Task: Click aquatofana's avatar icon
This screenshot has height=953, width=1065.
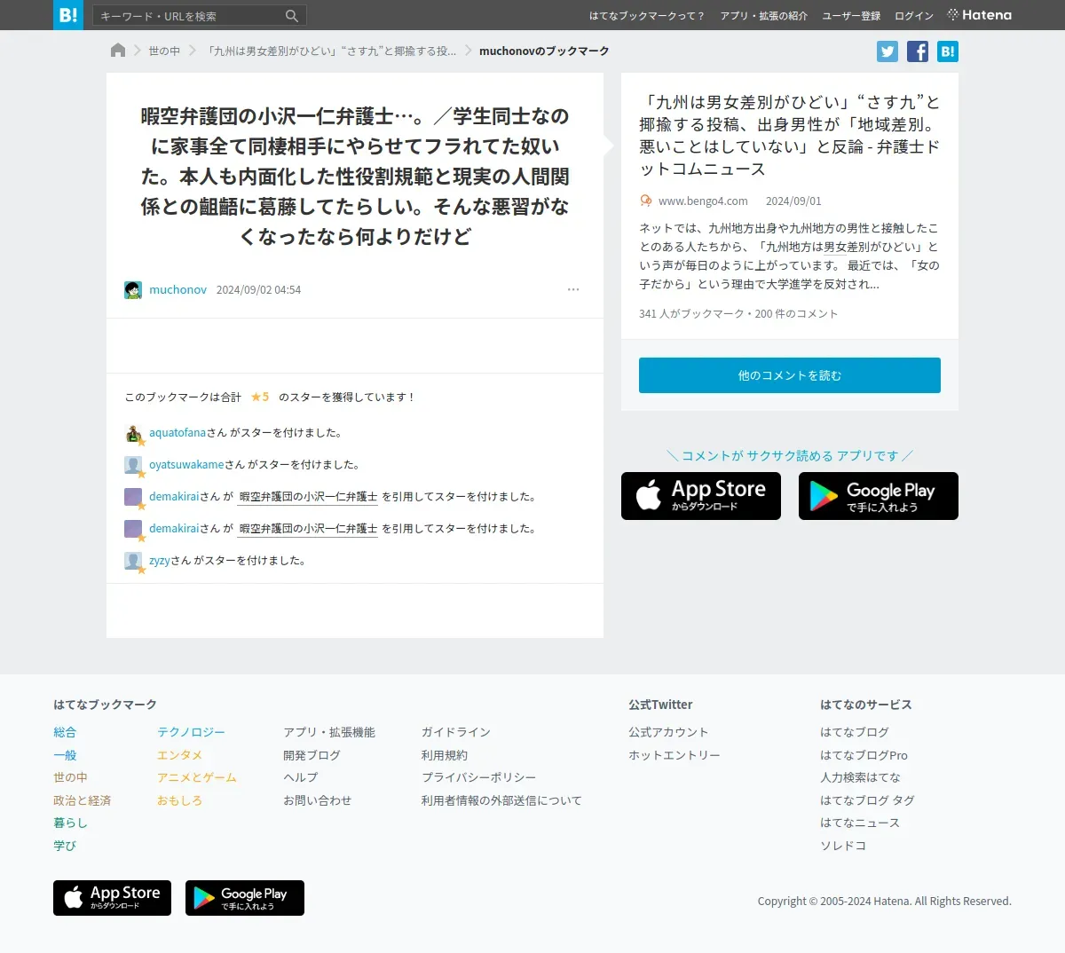Action: 133,433
